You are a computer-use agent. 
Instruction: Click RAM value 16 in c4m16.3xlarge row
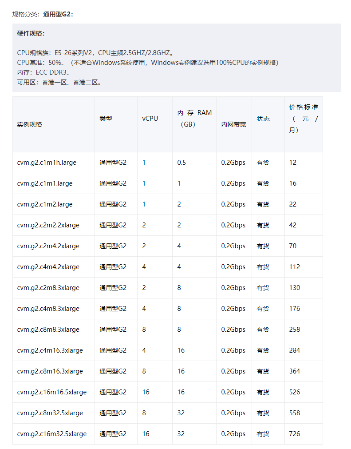click(x=181, y=351)
